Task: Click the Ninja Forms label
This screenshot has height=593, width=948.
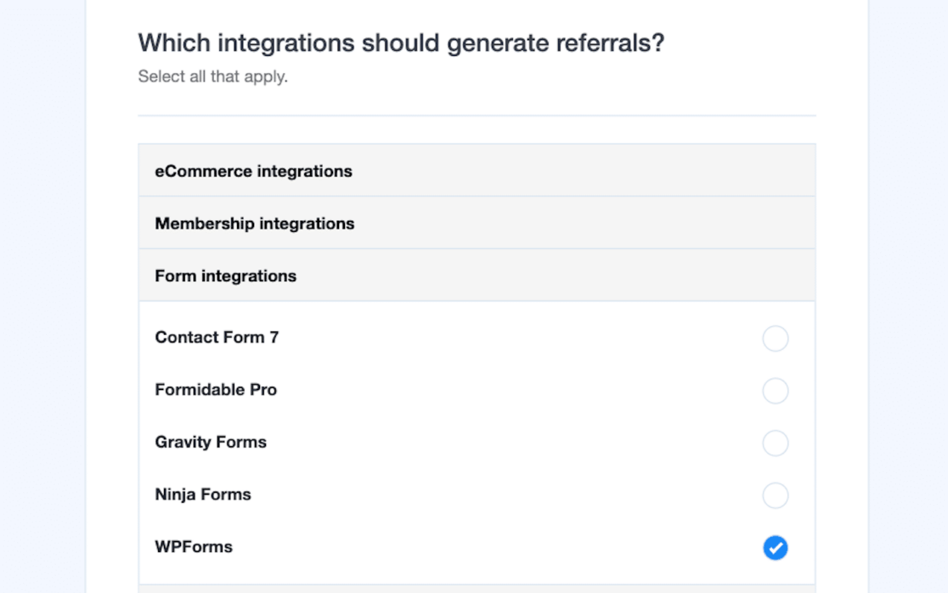Action: [x=202, y=494]
